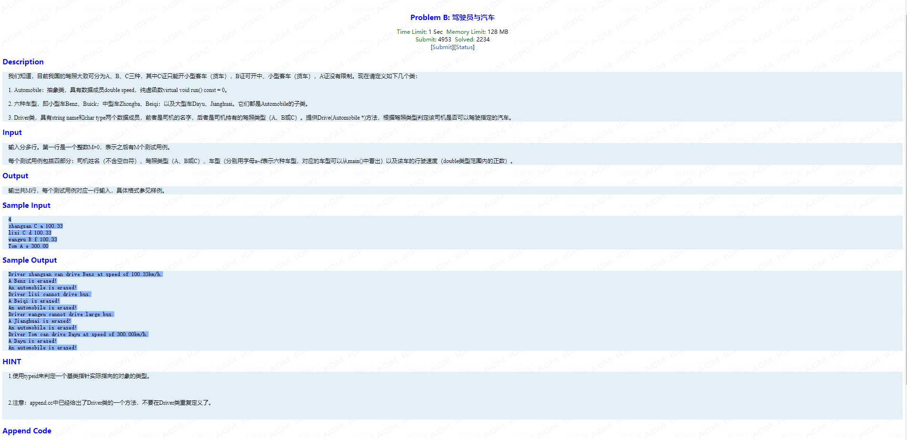Click the Problem B title heading
Viewport: 907px width, 440px height.
[x=452, y=18]
